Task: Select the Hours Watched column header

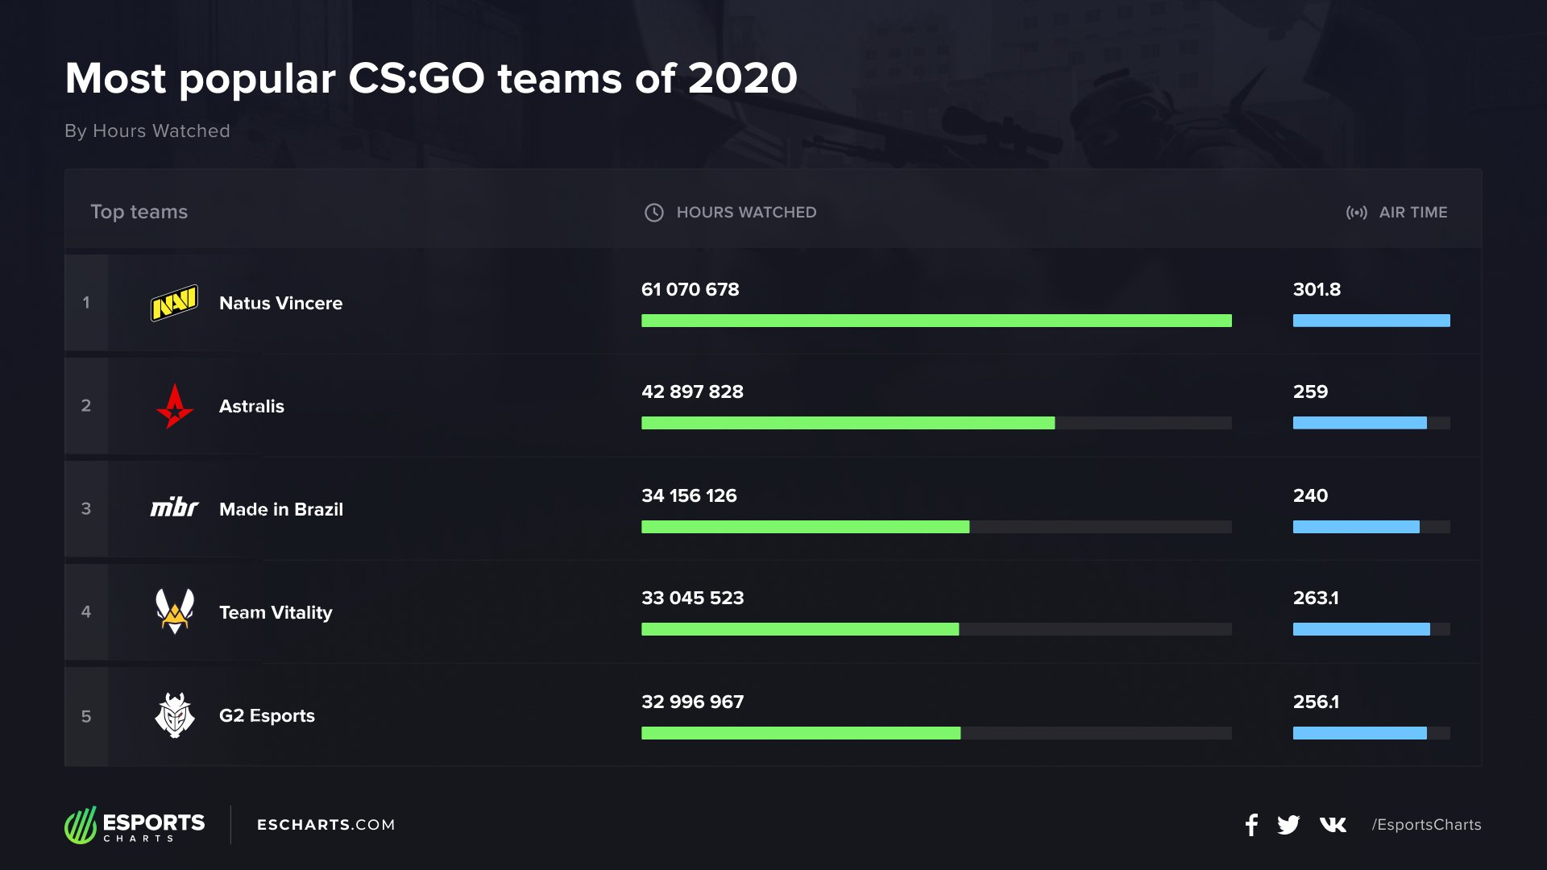Action: (x=746, y=213)
